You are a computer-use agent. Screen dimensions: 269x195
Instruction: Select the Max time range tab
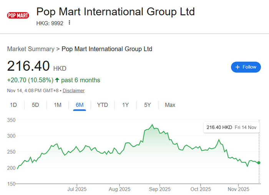170,105
